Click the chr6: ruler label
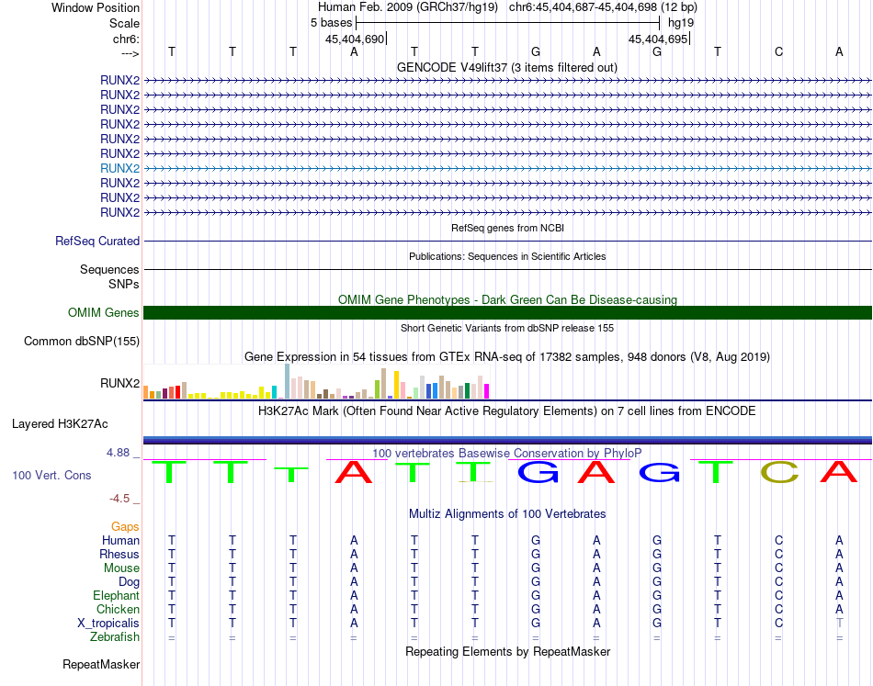Viewport: 873px width, 686px height. [x=126, y=39]
